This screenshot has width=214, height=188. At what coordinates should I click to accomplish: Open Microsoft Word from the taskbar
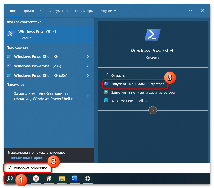(75, 178)
